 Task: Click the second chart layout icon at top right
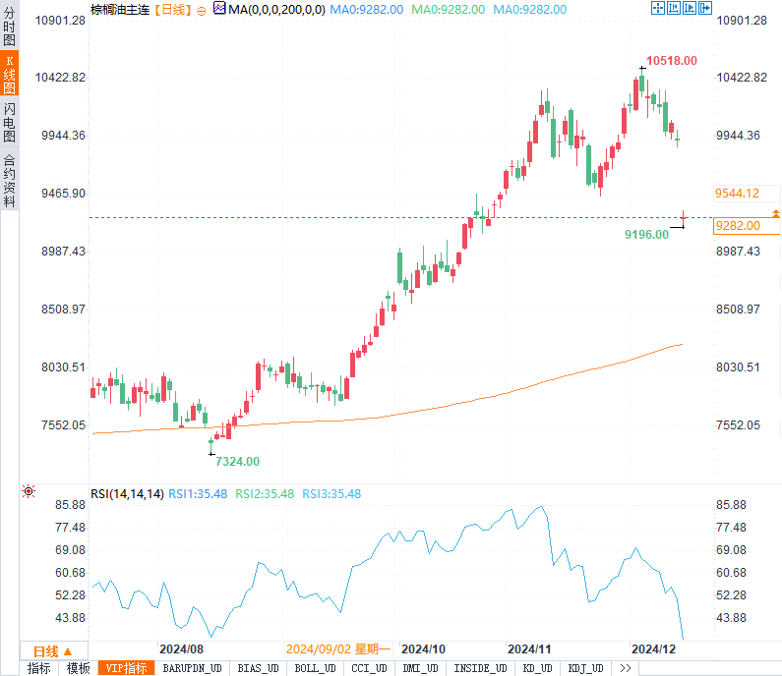pyautogui.click(x=672, y=8)
